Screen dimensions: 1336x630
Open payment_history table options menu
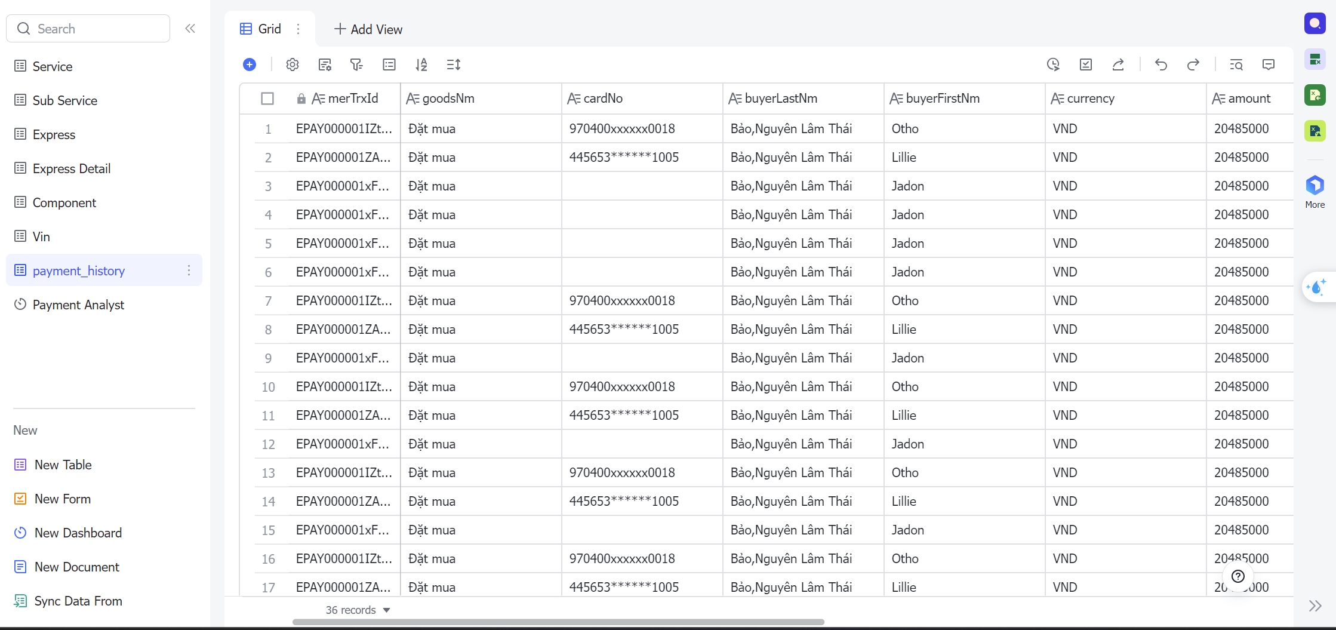click(x=189, y=271)
